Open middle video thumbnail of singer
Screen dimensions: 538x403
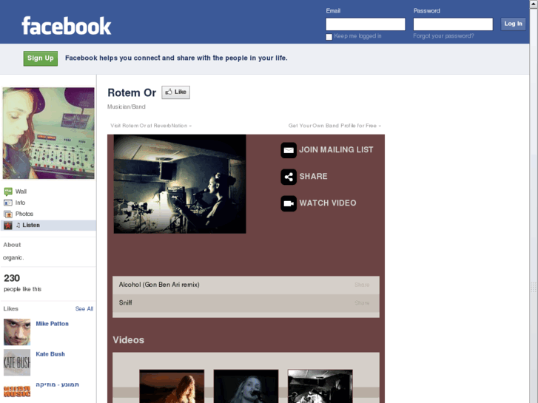(x=246, y=386)
